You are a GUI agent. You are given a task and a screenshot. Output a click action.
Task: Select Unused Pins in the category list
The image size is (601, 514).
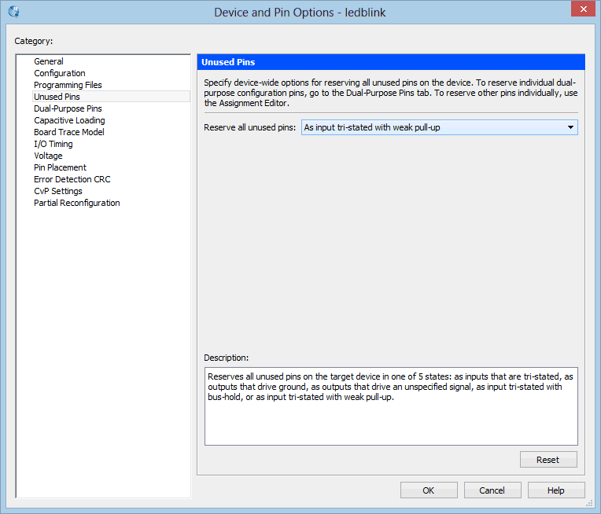111,97
